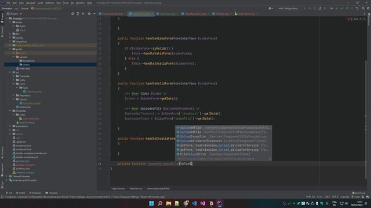The height and width of the screenshot is (208, 371).
Task: Toggle the Git tool window button at bottom
Action: click(9, 193)
